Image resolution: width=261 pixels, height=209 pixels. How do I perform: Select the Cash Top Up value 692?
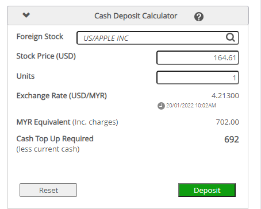click(x=232, y=140)
